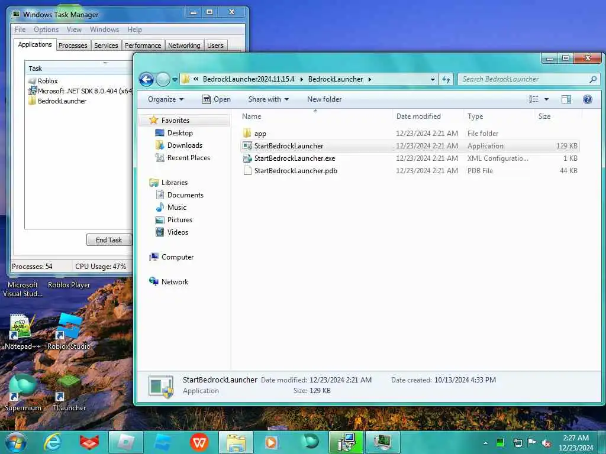The width and height of the screenshot is (606, 454).
Task: Open the Organize dropdown menu
Action: (166, 99)
